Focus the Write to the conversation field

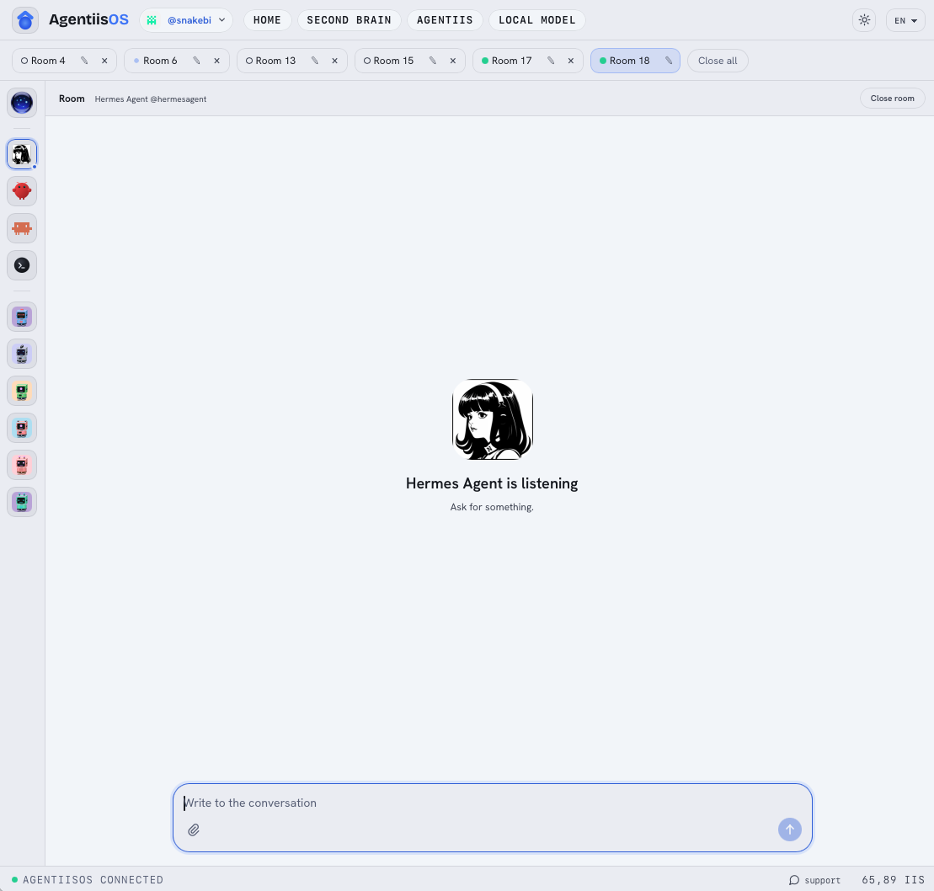pyautogui.click(x=492, y=803)
